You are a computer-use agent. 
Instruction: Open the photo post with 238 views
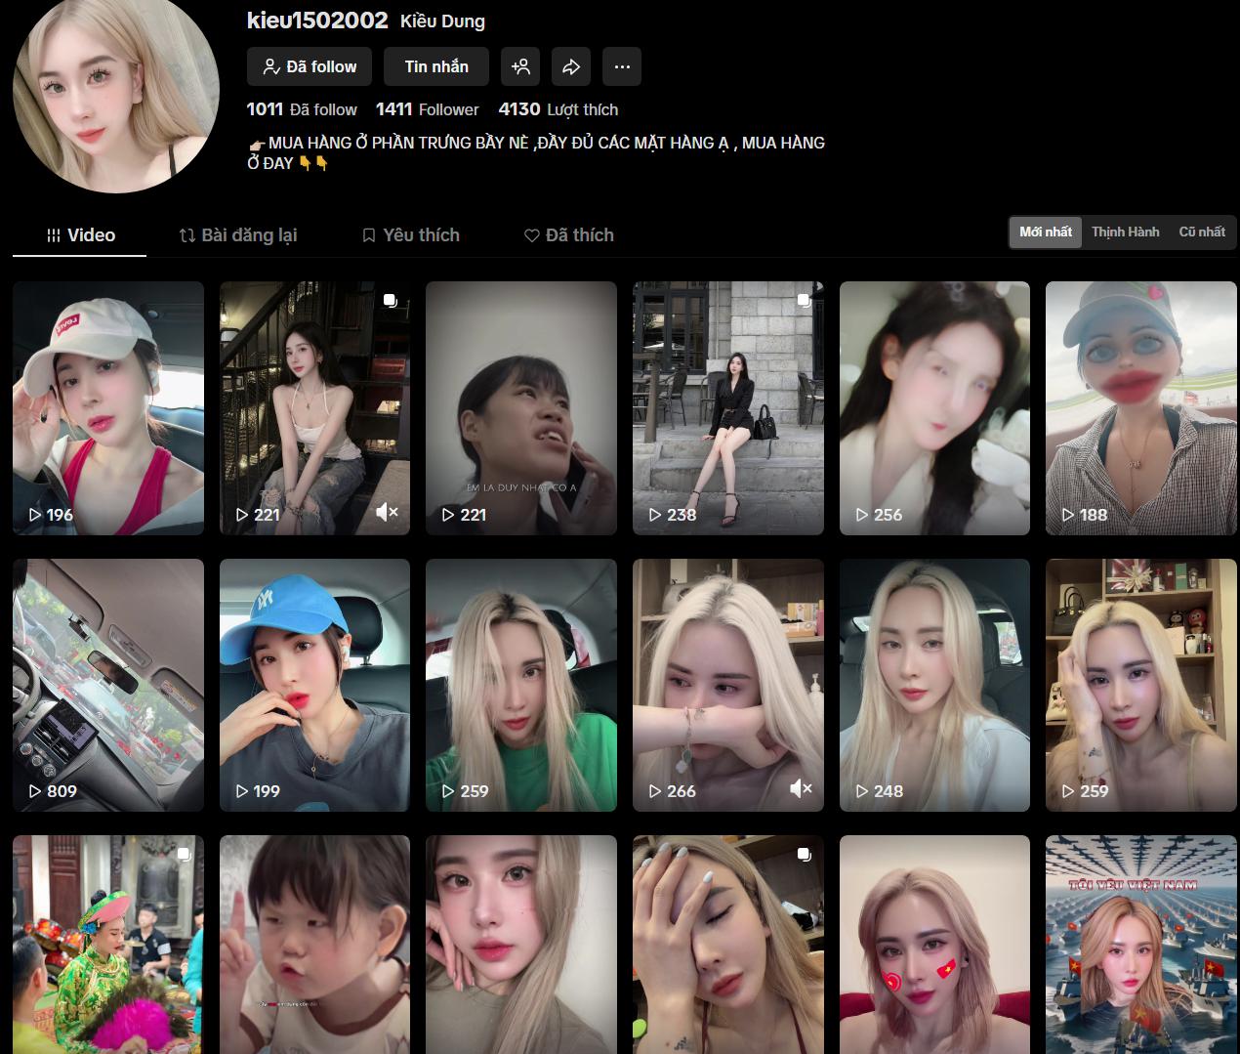(x=727, y=407)
